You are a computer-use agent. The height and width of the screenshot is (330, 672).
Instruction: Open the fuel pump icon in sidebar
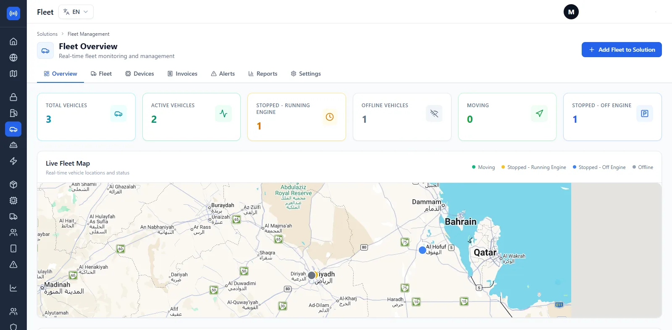point(13,113)
